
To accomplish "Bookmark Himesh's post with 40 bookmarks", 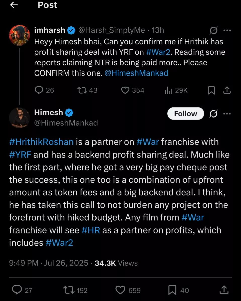I will pos(172,290).
